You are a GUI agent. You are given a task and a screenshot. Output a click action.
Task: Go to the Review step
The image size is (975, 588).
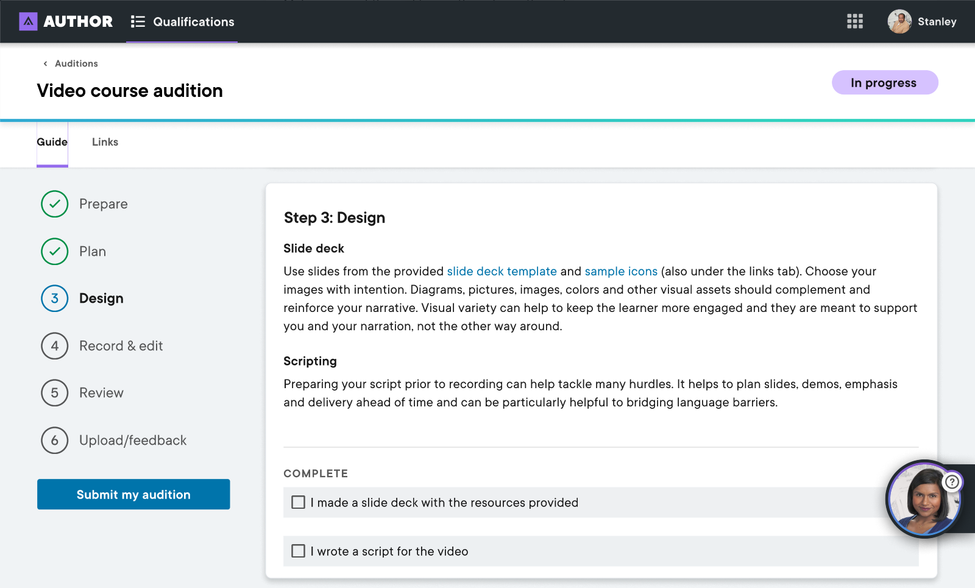pos(101,393)
